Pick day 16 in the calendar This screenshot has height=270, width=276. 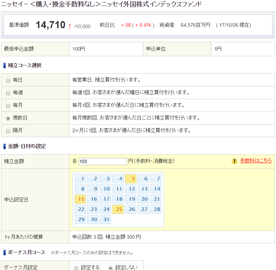point(93,199)
